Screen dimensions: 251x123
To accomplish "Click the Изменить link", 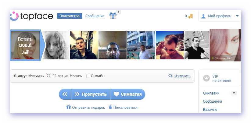I will click(182, 76).
